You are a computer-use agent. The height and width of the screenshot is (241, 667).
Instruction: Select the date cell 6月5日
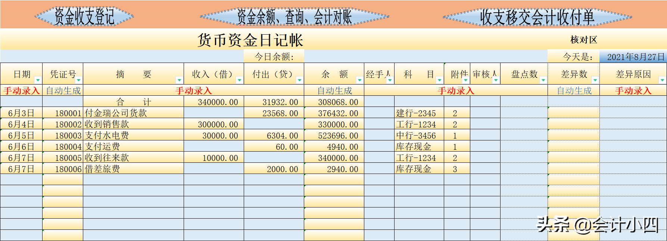pos(21,135)
